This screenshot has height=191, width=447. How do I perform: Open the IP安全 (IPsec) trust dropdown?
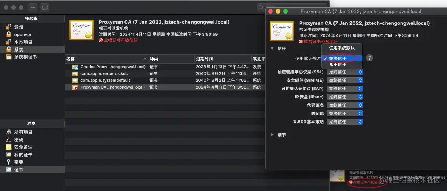(345, 97)
